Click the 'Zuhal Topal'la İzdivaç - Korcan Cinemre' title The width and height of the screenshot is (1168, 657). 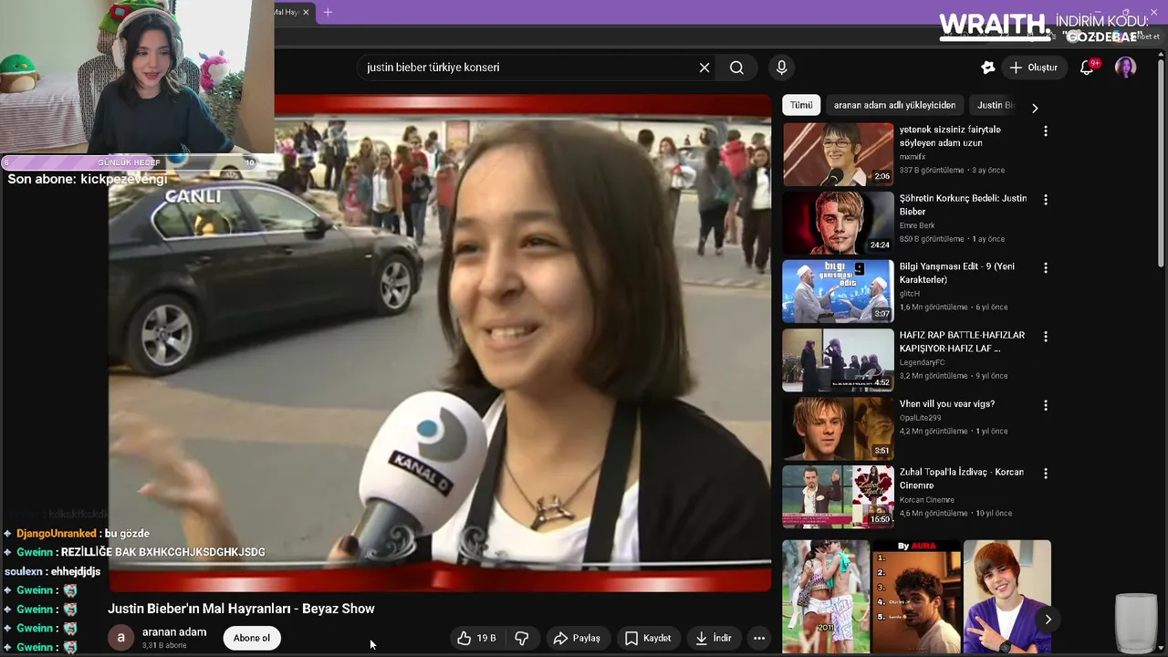point(962,478)
